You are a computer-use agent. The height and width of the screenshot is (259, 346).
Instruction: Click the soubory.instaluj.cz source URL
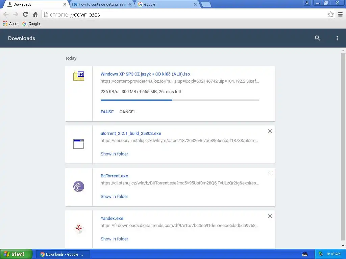pyautogui.click(x=179, y=140)
